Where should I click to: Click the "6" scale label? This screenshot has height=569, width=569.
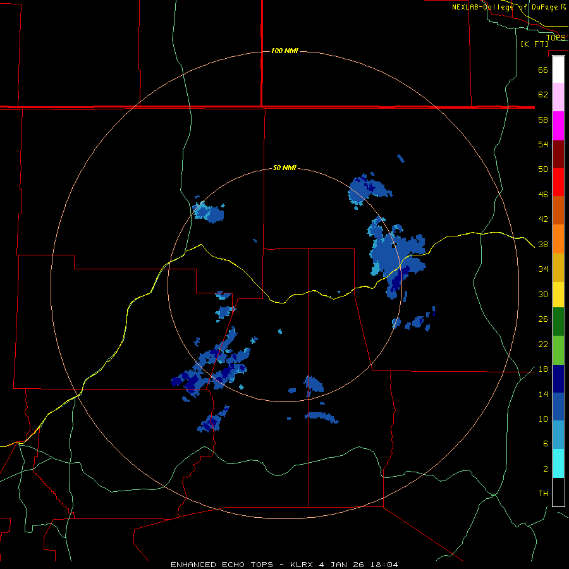(545, 443)
